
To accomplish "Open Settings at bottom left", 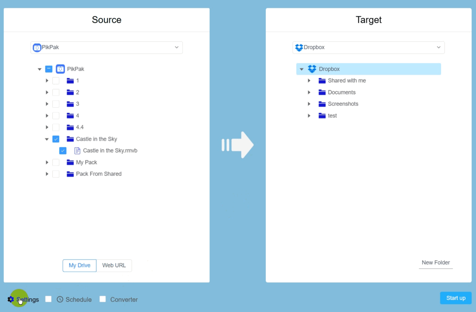I will 23,299.
